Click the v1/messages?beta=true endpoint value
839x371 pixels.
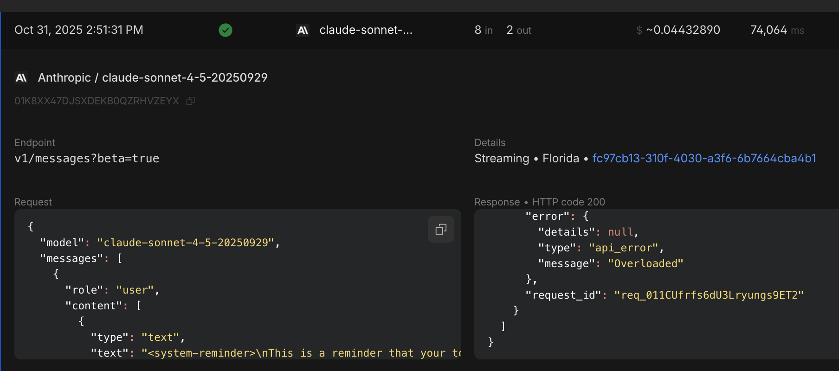point(87,159)
